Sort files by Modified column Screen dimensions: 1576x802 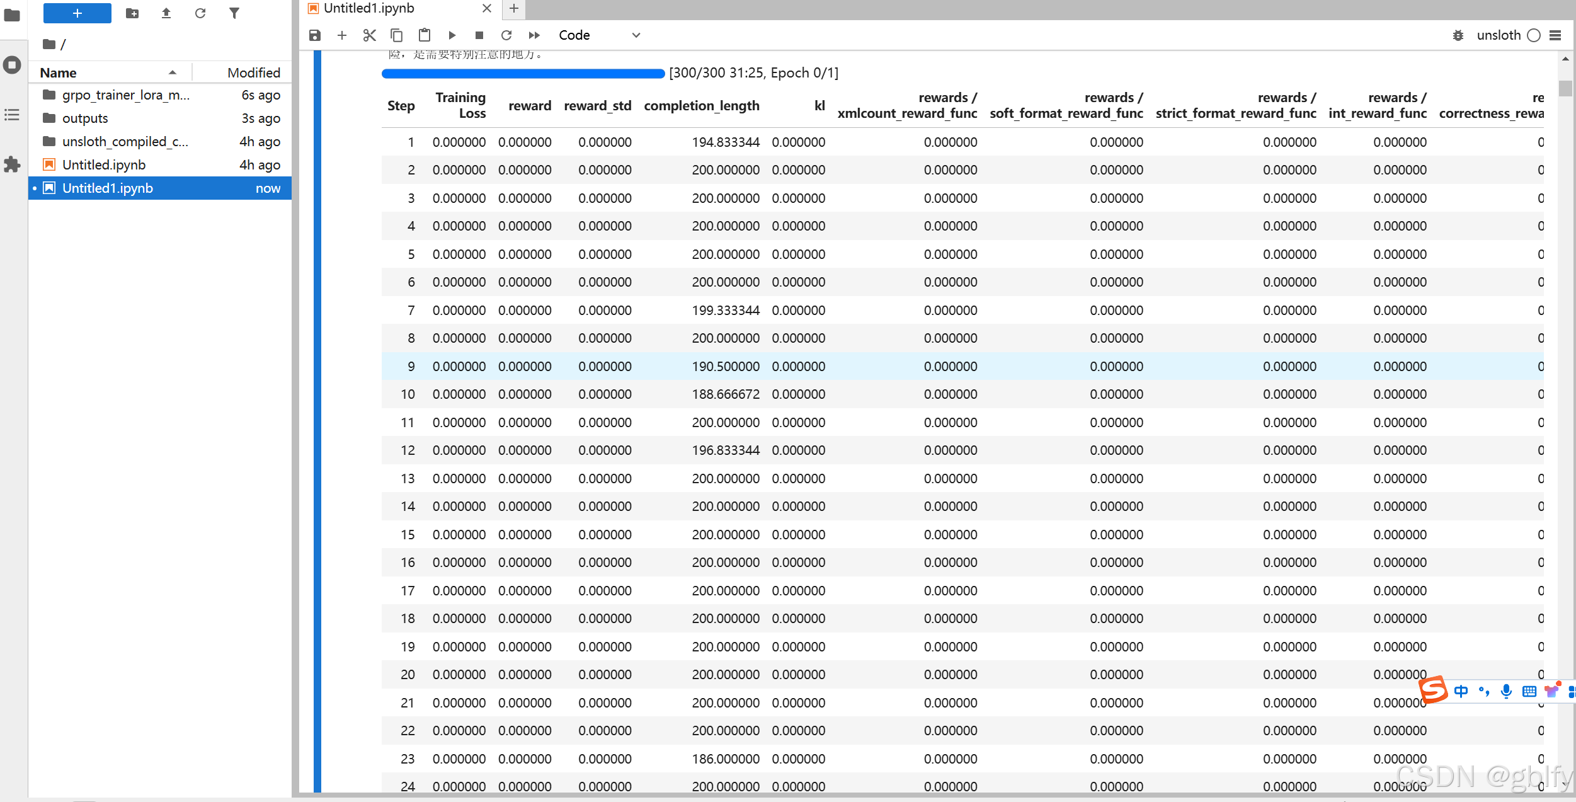[x=253, y=72]
